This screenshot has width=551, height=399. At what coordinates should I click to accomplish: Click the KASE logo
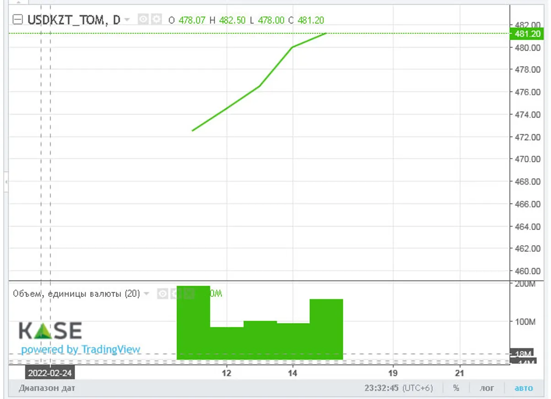point(50,330)
